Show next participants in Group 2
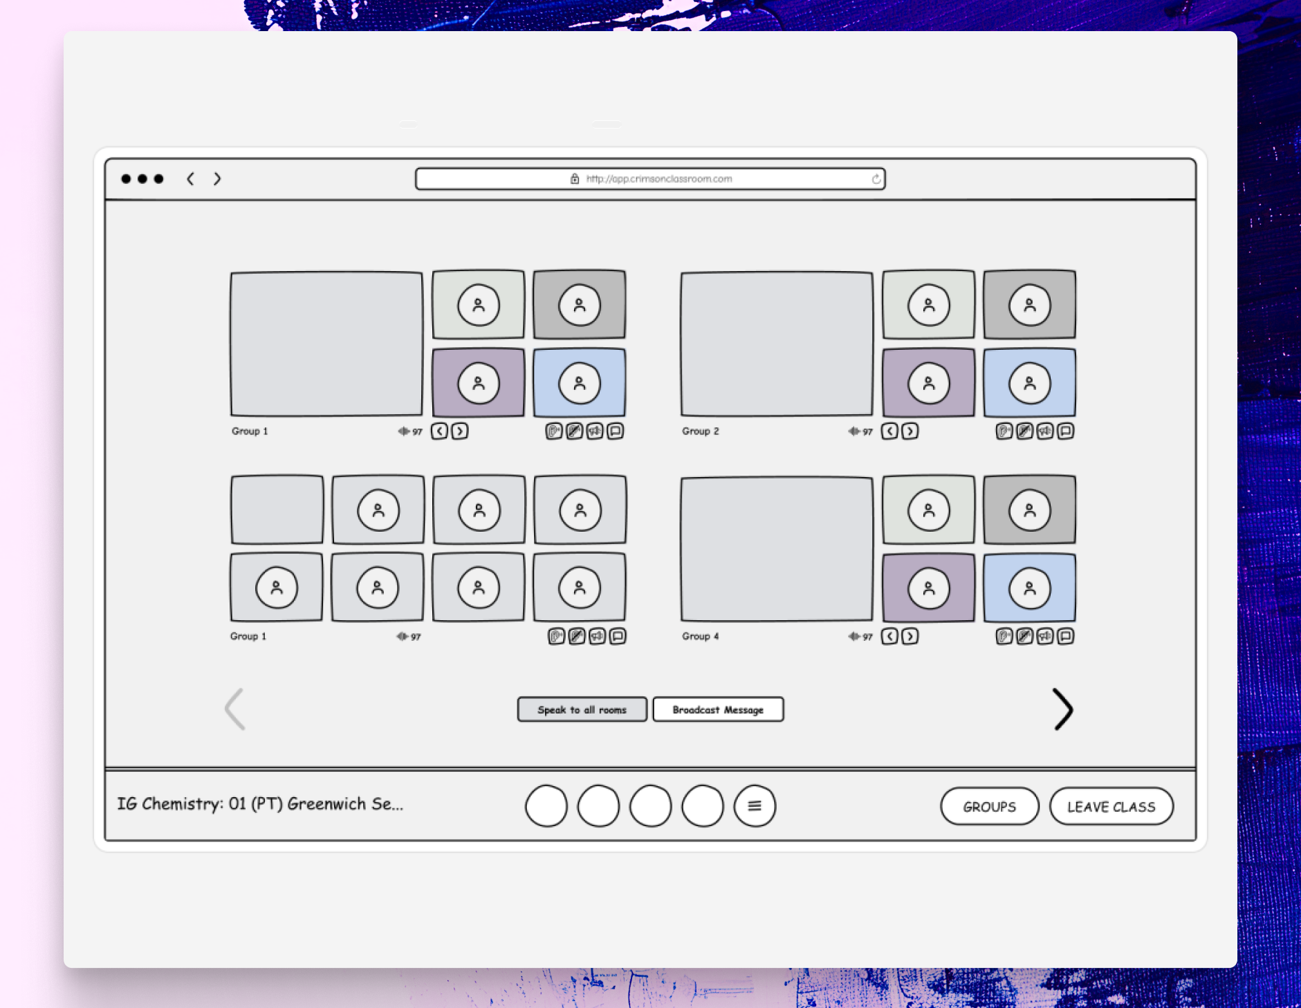The image size is (1301, 1008). [910, 431]
